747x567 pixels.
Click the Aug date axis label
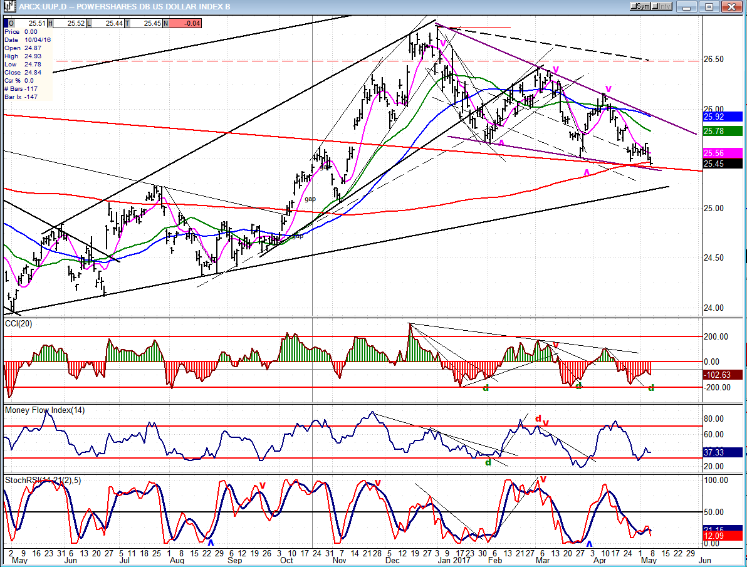click(x=177, y=560)
